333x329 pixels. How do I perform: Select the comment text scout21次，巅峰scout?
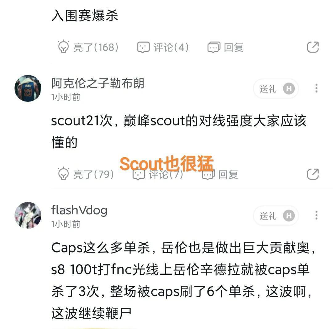[179, 131]
